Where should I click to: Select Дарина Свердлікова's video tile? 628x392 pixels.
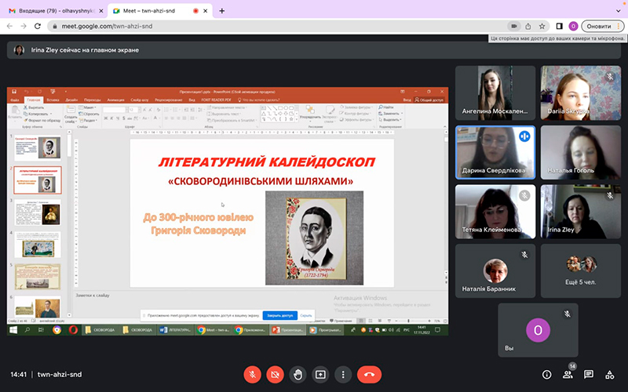(495, 152)
